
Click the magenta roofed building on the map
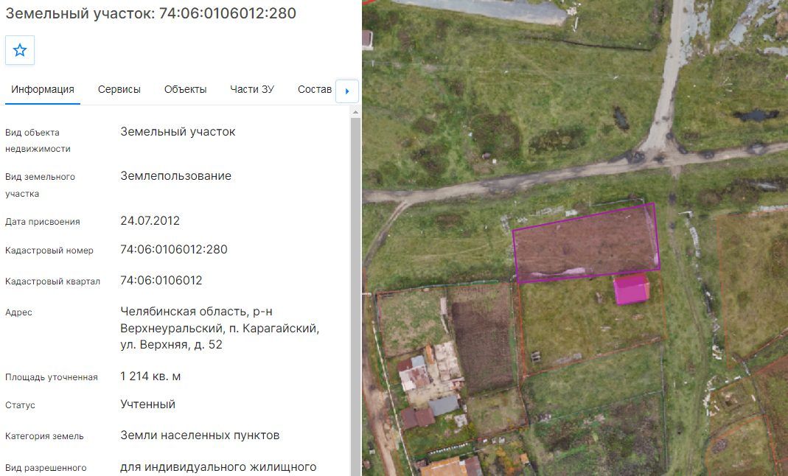[x=631, y=289]
